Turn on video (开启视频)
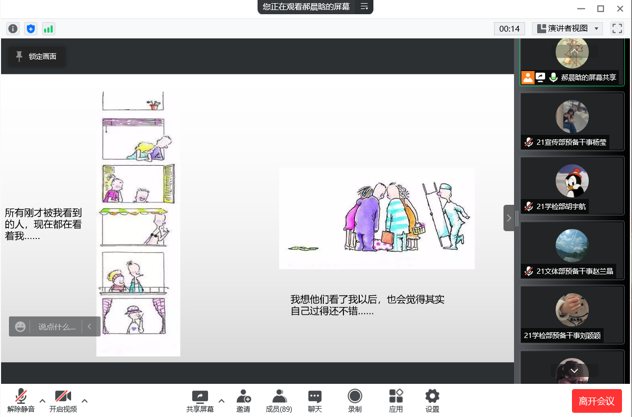This screenshot has width=632, height=417. [x=63, y=401]
